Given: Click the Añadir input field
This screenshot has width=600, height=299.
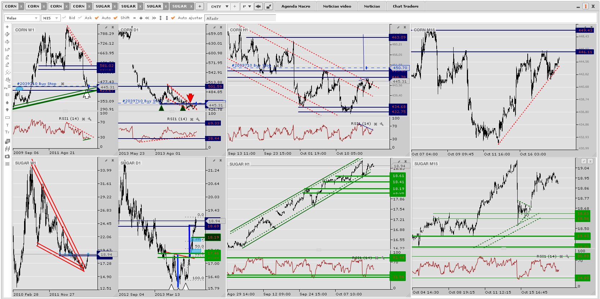Looking at the screenshot, I should tap(240, 18).
